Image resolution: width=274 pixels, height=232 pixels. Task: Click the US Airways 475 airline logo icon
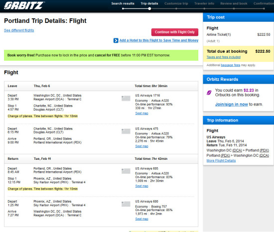coord(126,131)
